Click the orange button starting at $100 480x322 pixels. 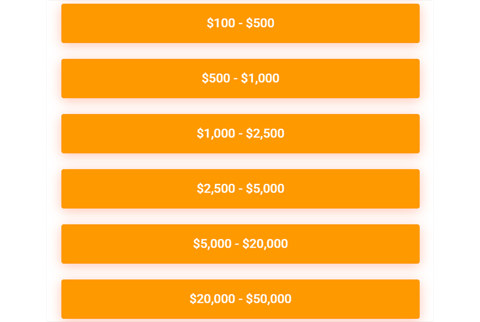(x=240, y=23)
